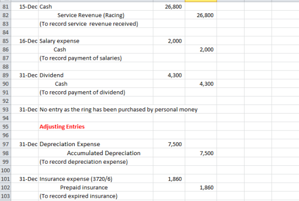The width and height of the screenshot is (299, 201).
Task: Select row header 97
Action: click(5, 144)
